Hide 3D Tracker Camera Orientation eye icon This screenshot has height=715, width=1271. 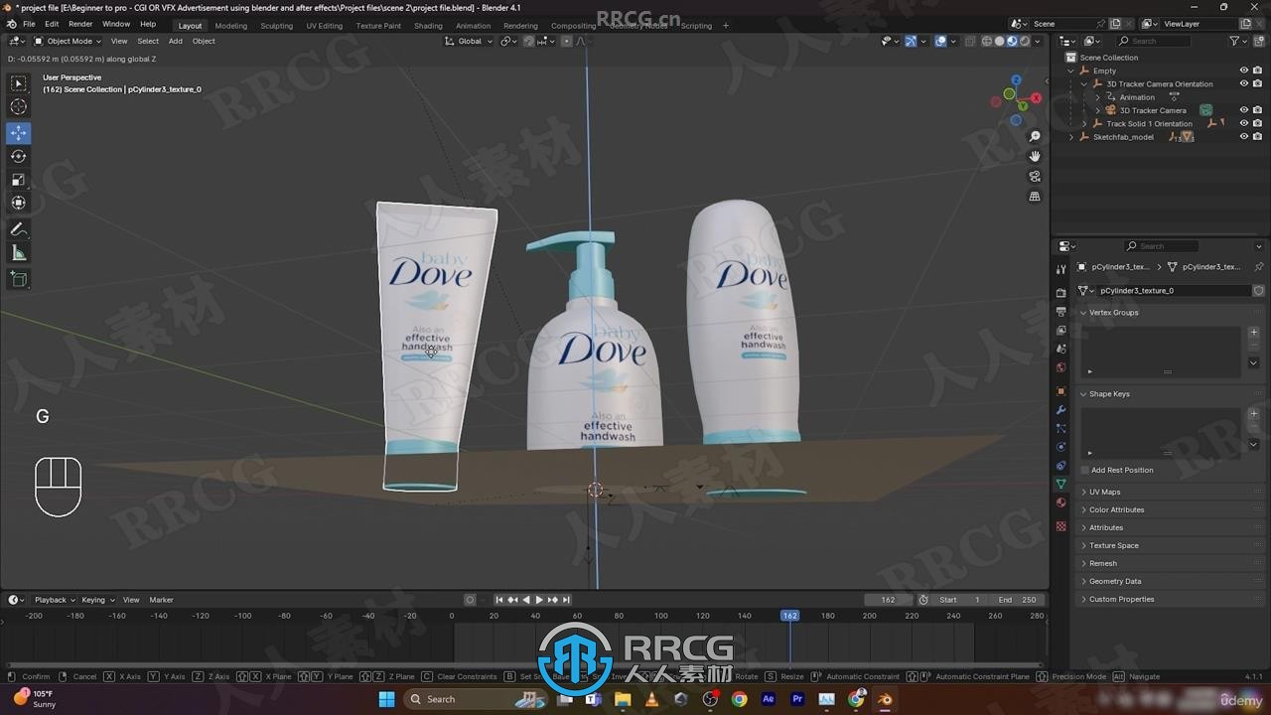point(1243,83)
